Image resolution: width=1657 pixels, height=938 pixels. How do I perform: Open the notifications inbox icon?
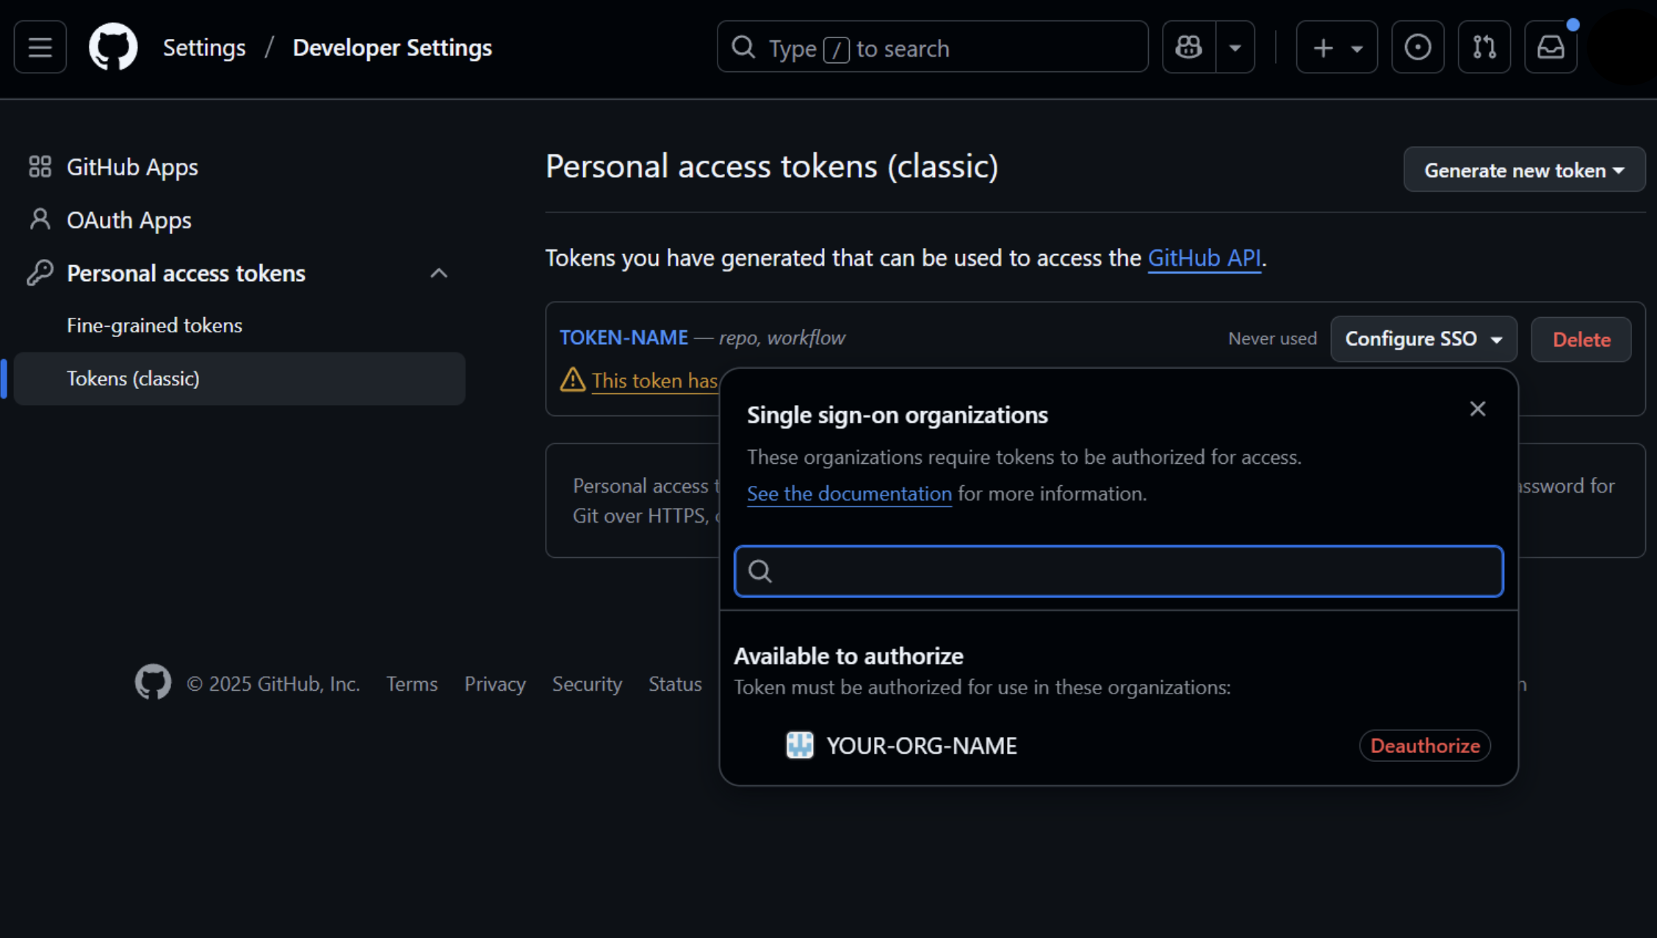click(1550, 47)
